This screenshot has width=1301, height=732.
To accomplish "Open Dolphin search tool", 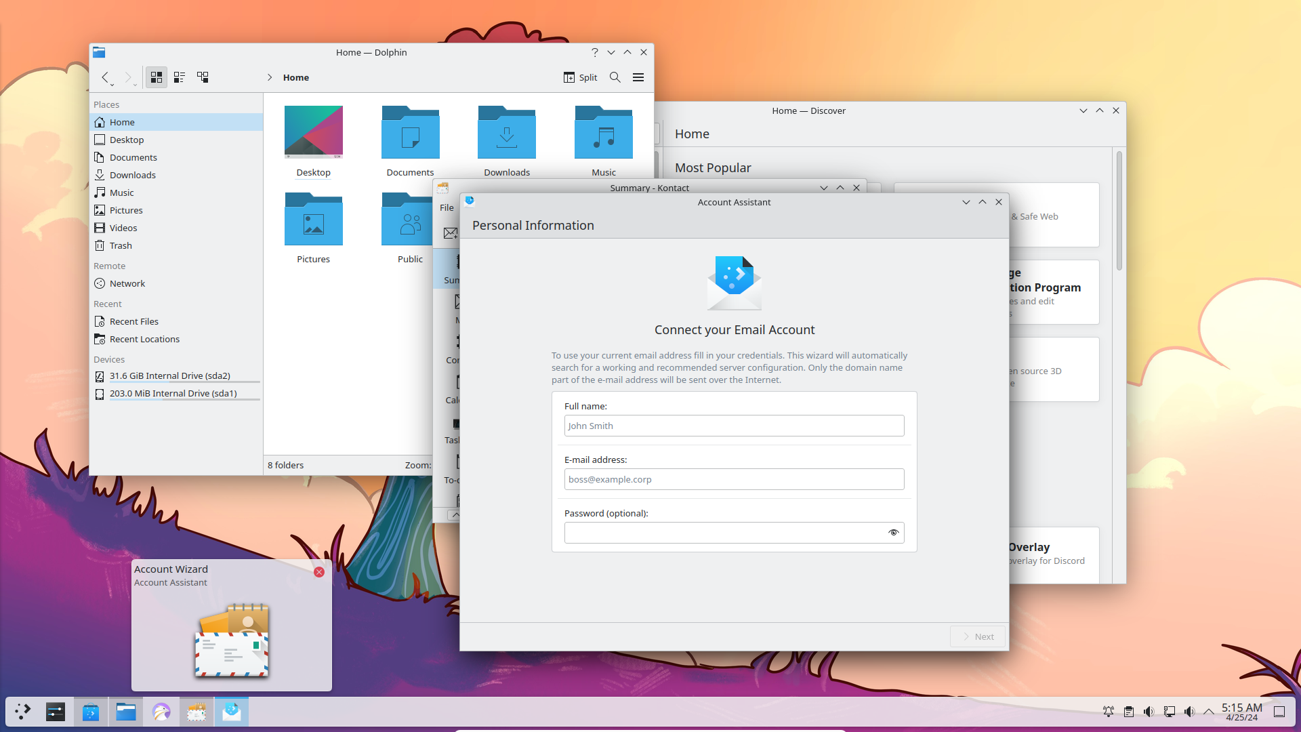I will [615, 77].
